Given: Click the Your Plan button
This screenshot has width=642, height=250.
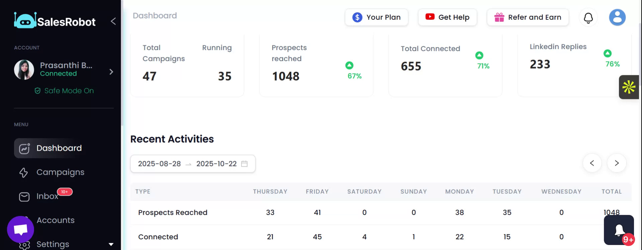Looking at the screenshot, I should pos(377,17).
